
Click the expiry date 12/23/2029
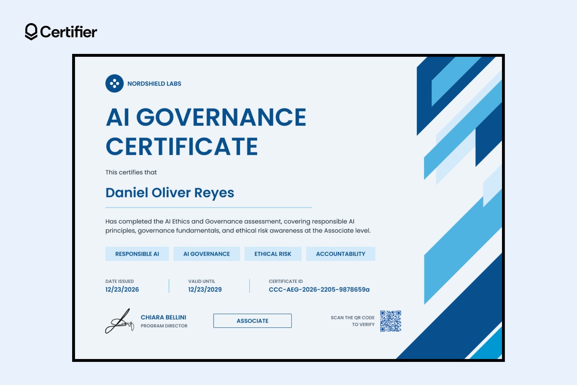click(x=205, y=290)
